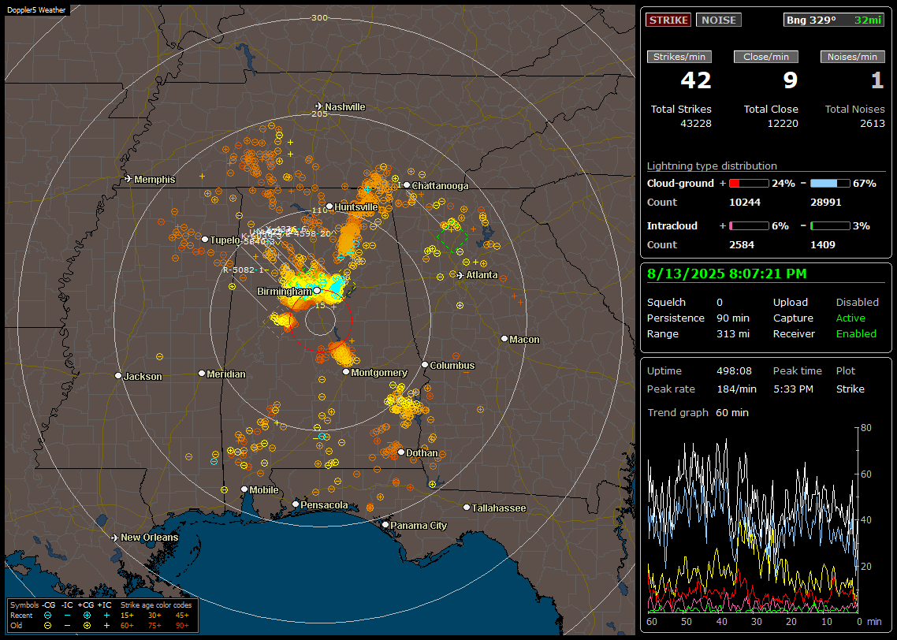This screenshot has height=640, width=897.
Task: Click the 300 range ring label
Action: [x=319, y=17]
